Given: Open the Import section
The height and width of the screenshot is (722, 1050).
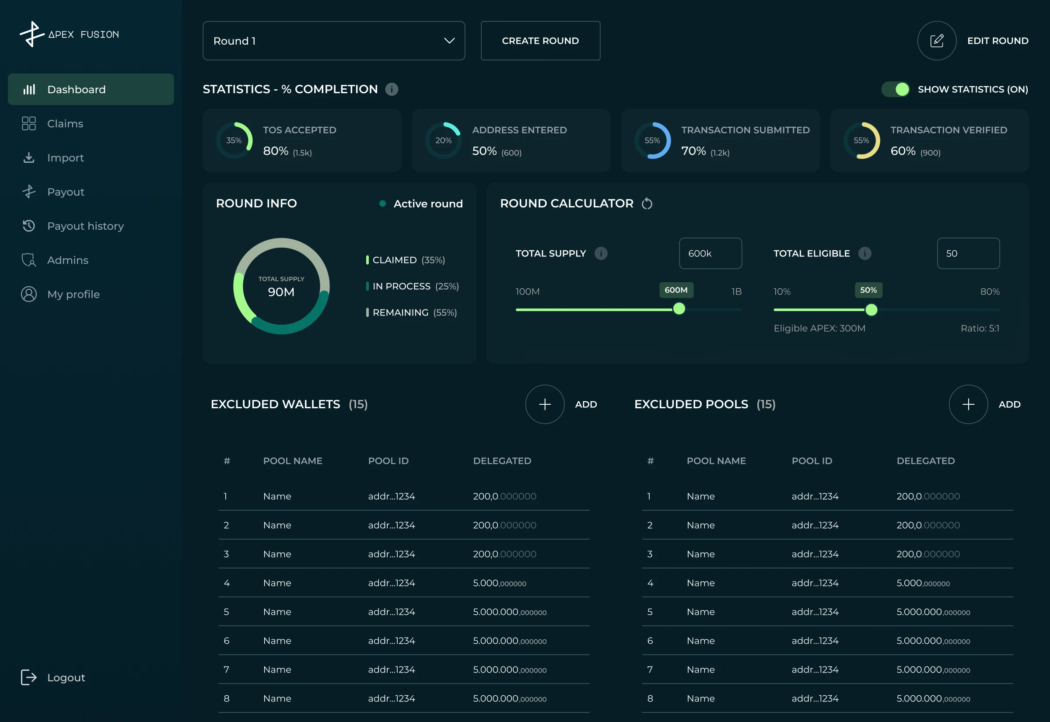Looking at the screenshot, I should pyautogui.click(x=65, y=158).
